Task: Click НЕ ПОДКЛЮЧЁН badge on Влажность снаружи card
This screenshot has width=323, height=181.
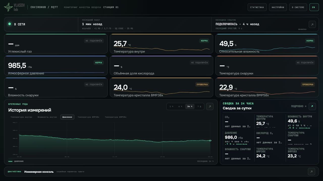Action: point(94,84)
